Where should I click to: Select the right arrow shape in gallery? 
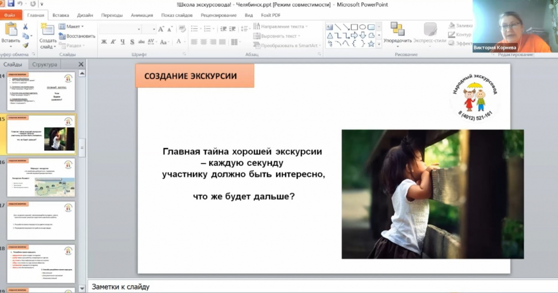[354, 36]
